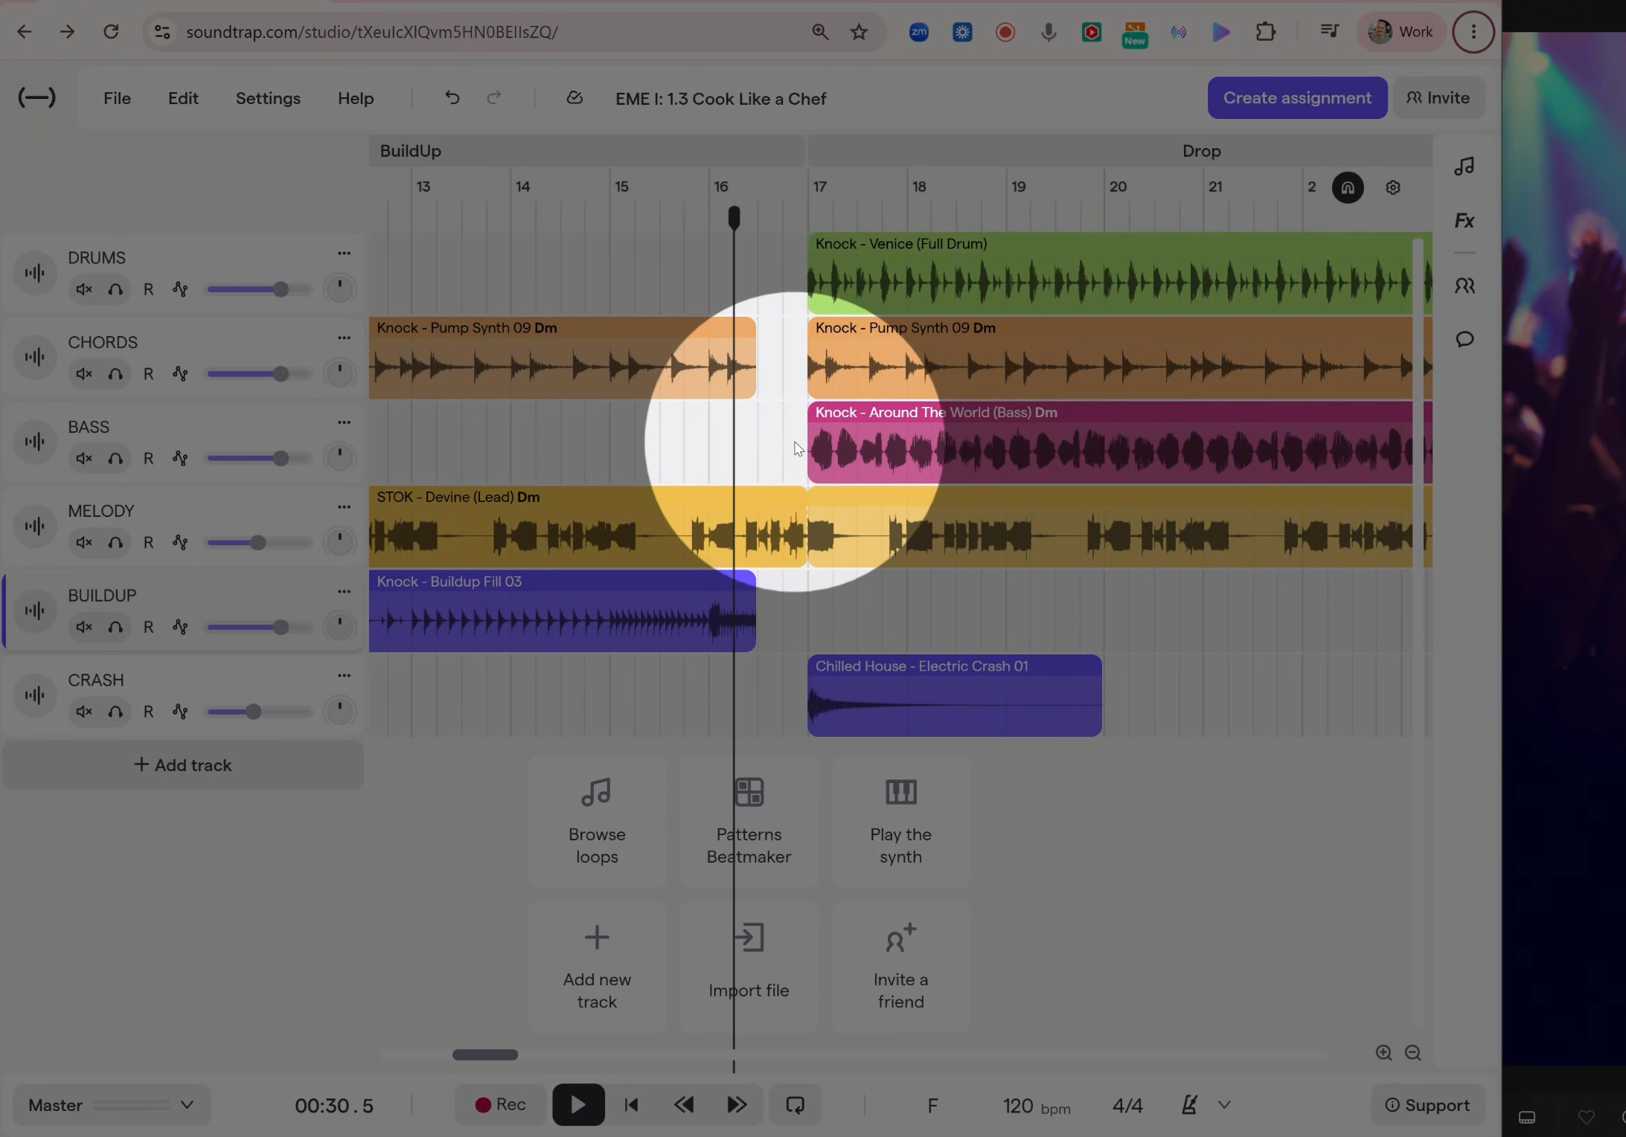Open automation on the DRUMS track
The width and height of the screenshot is (1626, 1137).
[180, 289]
